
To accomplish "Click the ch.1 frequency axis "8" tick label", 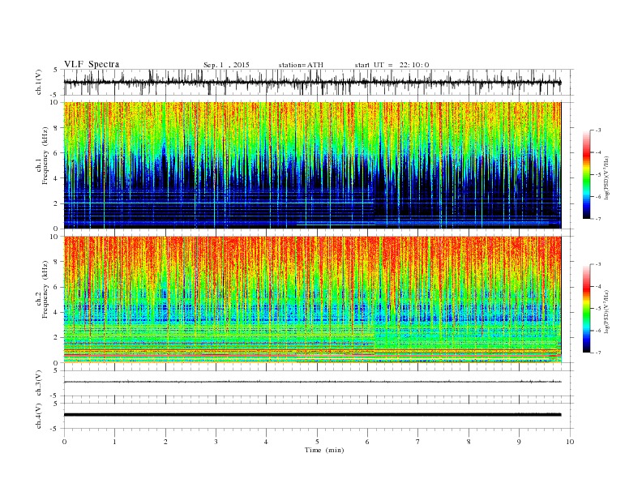I will [x=56, y=128].
